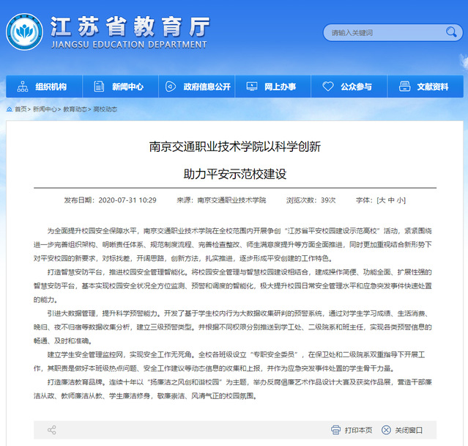
Task: Click the 组织机构 organization chart icon
Action: coord(23,87)
